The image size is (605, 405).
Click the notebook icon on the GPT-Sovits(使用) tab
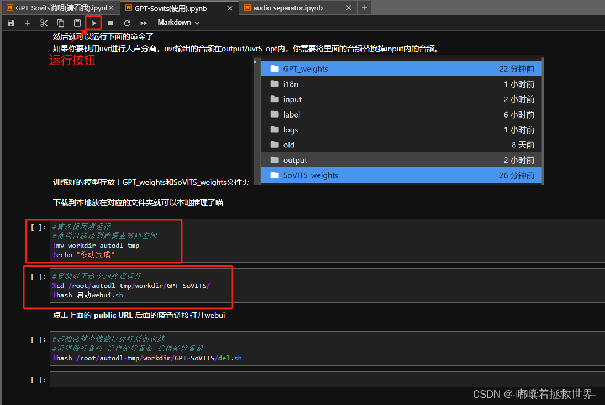coord(129,8)
